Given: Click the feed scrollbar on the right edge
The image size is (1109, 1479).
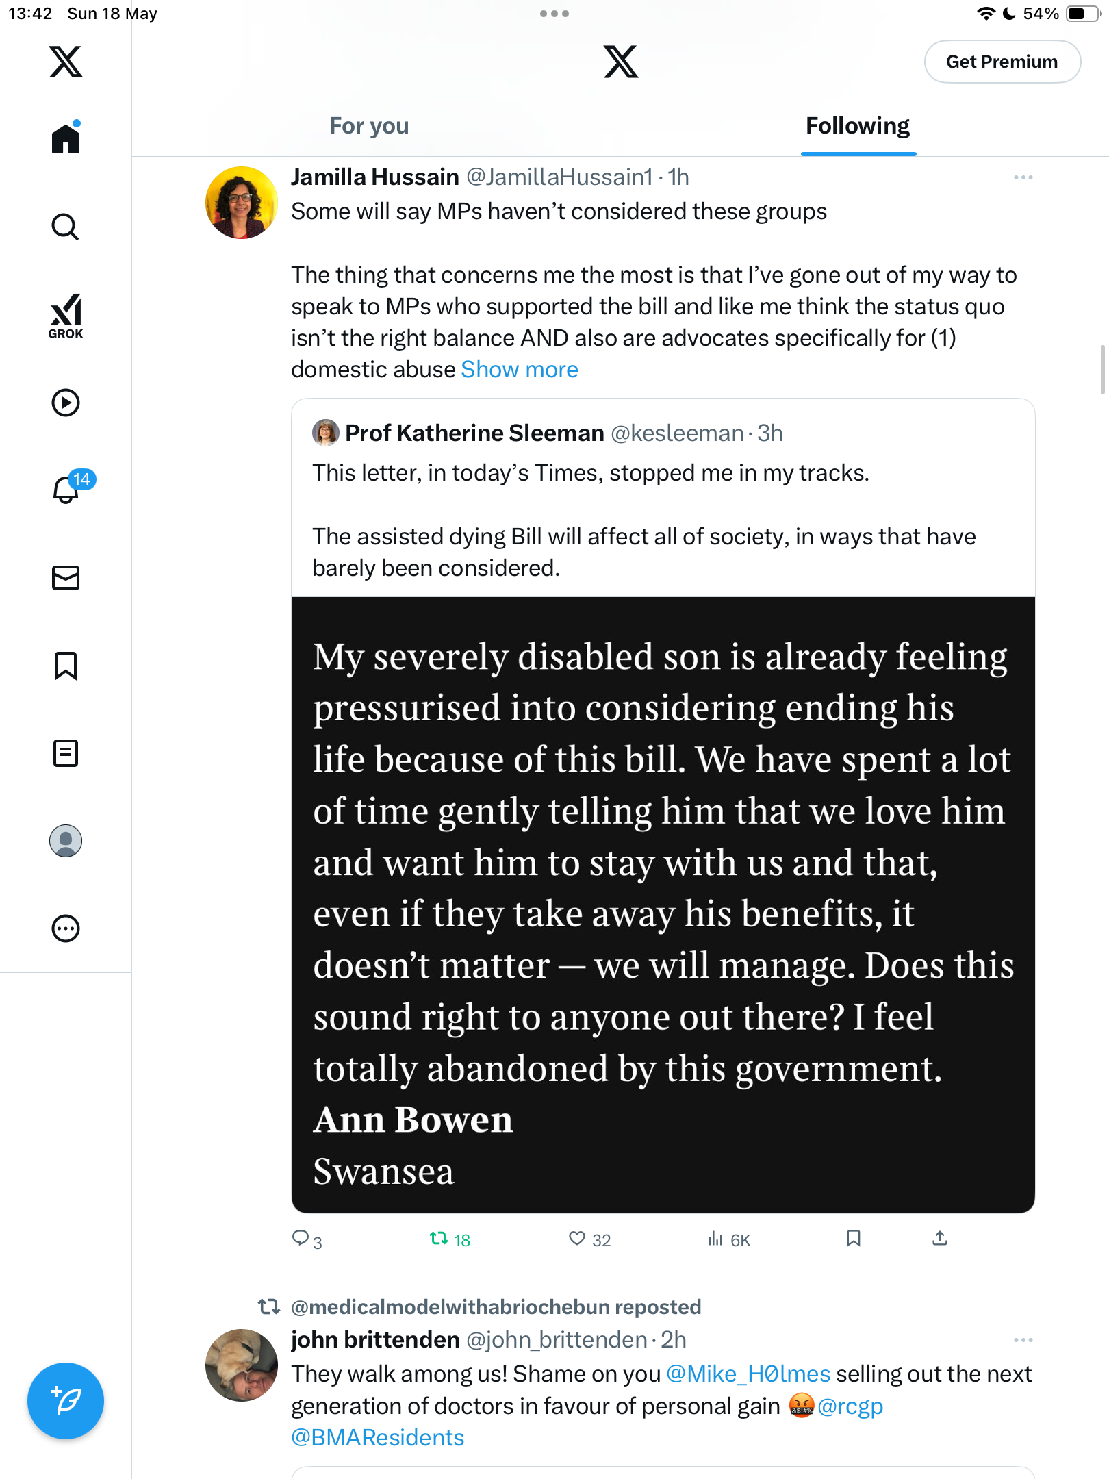Looking at the screenshot, I should pos(1102,370).
